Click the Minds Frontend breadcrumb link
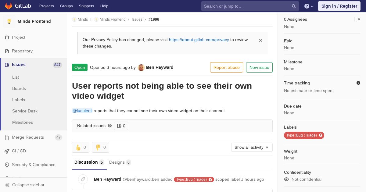 pos(113,20)
